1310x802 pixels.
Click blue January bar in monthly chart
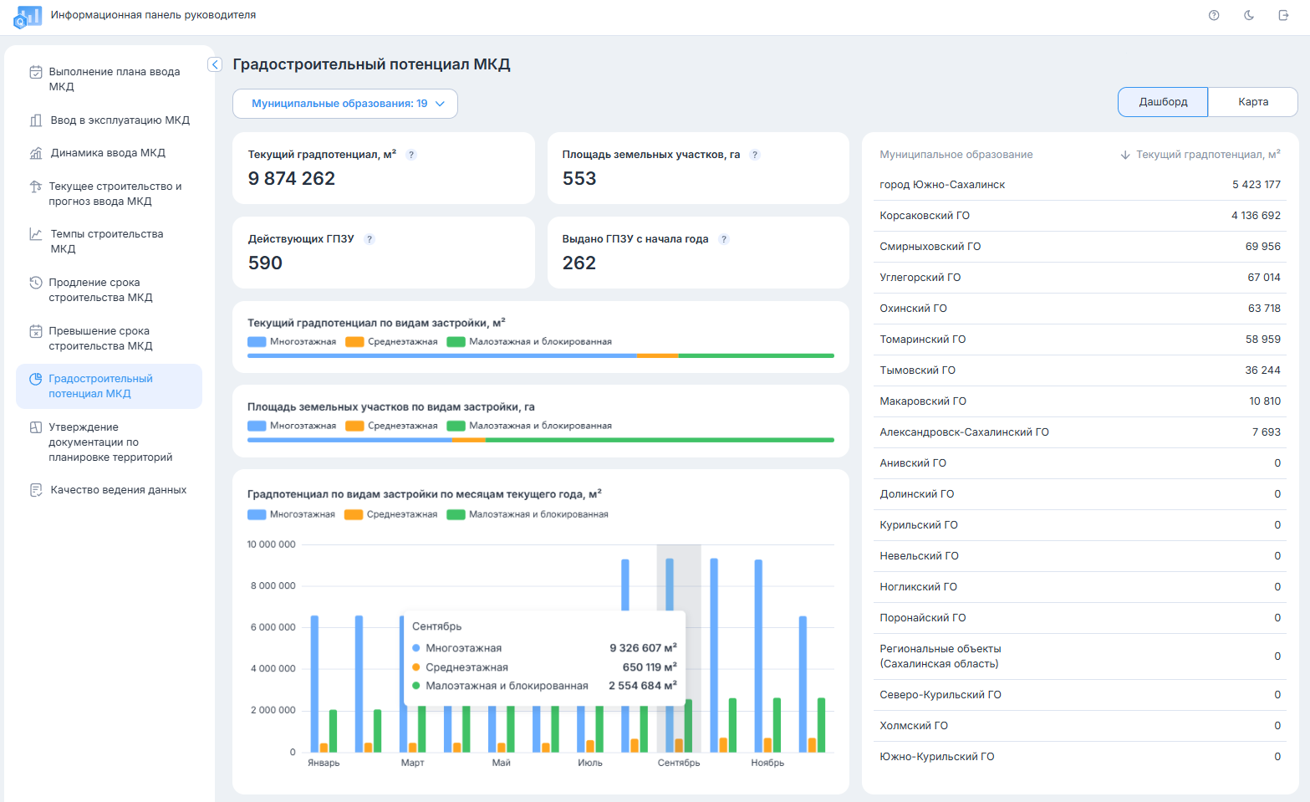pyautogui.click(x=315, y=684)
